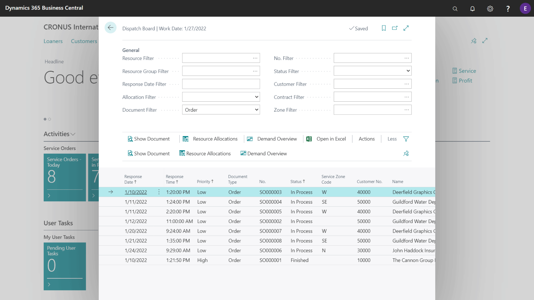Open the Dispatch Board in a new window
534x300 pixels.
pyautogui.click(x=394, y=28)
